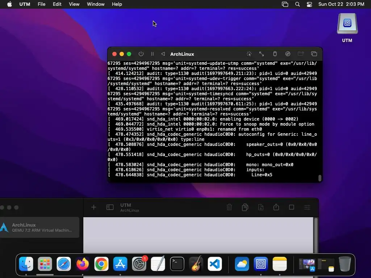Image resolution: width=371 pixels, height=278 pixels.
Task: Open the File menu
Action: pyautogui.click(x=41, y=4)
